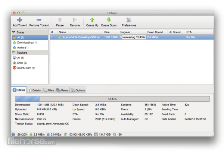Viewport: 224px width, 152px height.
Task: Sort by the Size column header
Action: 110,32
